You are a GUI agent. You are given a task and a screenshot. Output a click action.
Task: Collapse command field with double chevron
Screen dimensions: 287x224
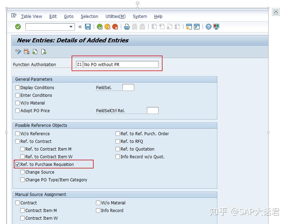coord(80,27)
